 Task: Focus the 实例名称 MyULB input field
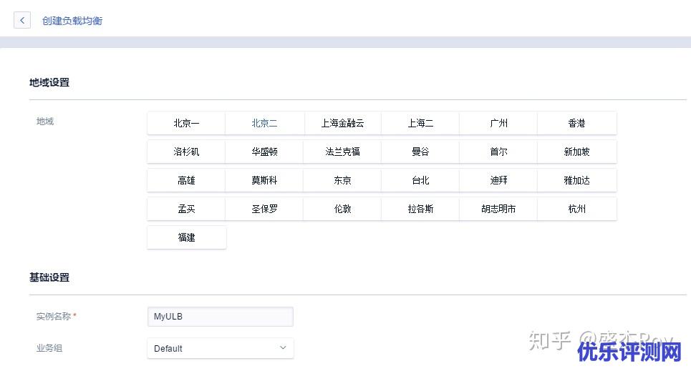(x=220, y=317)
